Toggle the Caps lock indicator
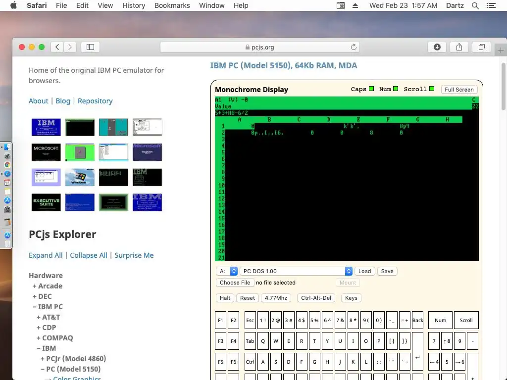 [x=371, y=89]
